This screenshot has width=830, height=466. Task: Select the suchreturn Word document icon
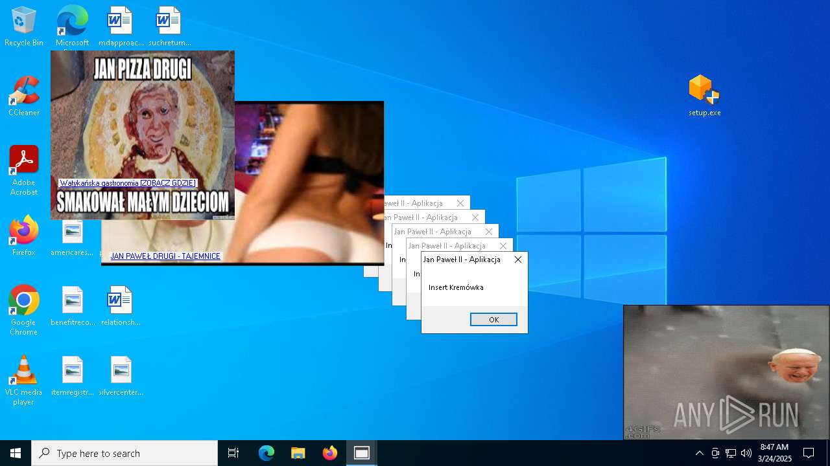(x=169, y=27)
